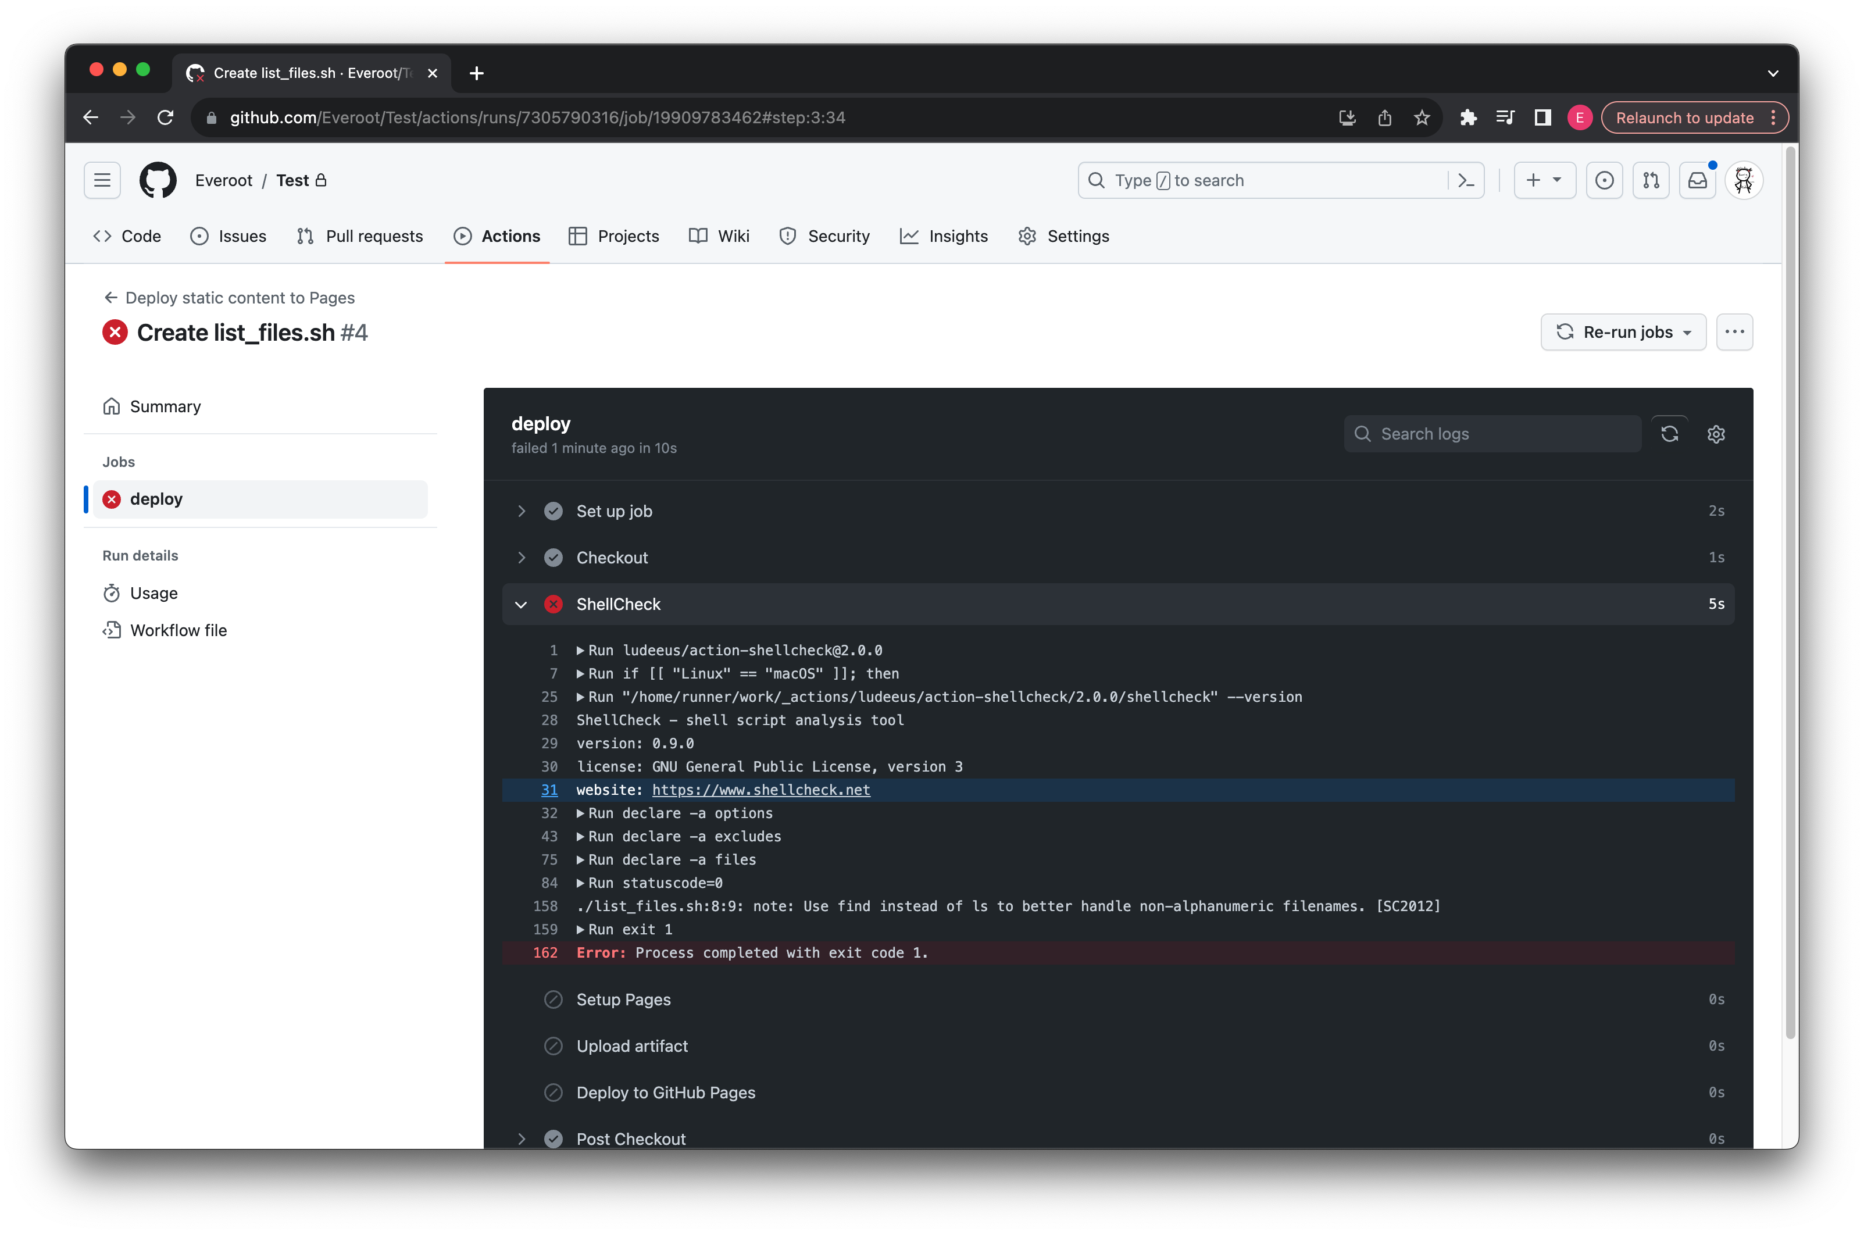Bookmark this page with star icon

click(1422, 117)
